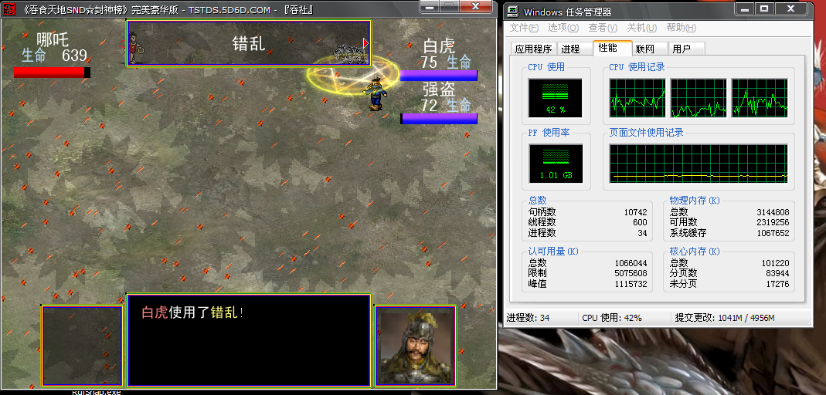Click the 物理内存 总数 value 3144808
The height and width of the screenshot is (395, 826).
pos(773,212)
